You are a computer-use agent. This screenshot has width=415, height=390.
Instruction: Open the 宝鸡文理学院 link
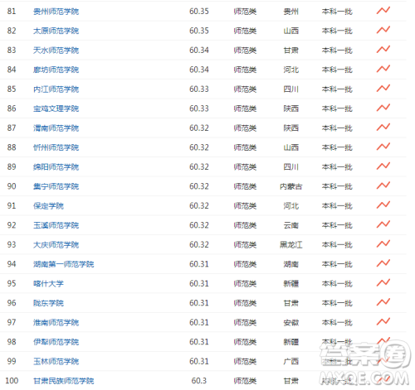pos(56,108)
